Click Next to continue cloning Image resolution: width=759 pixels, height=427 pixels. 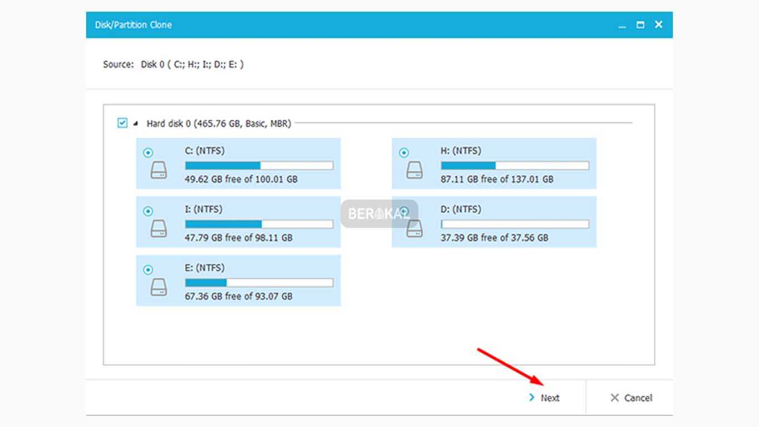tap(550, 398)
